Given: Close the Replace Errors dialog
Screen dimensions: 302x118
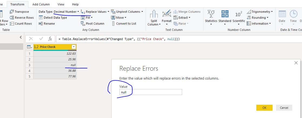Looking at the screenshot, I should (x=296, y=63).
